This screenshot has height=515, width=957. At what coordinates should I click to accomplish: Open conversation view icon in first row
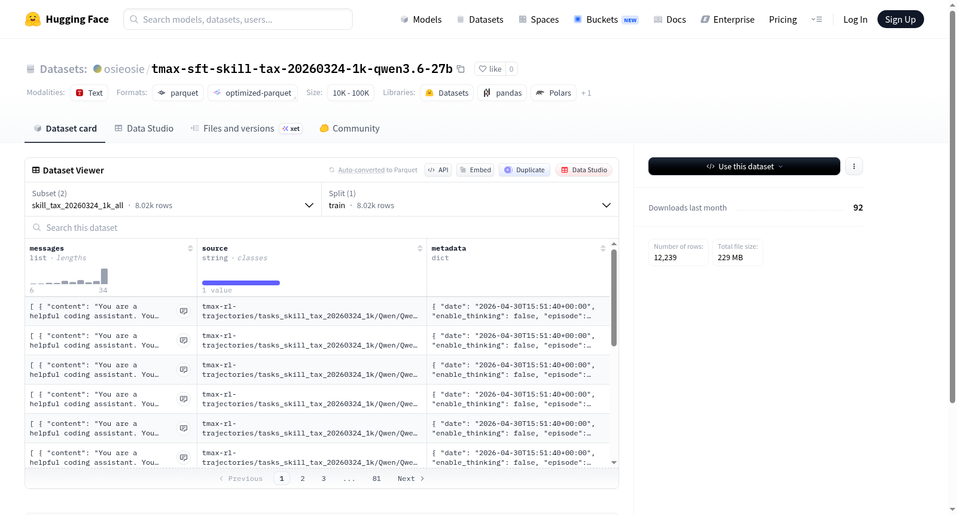pyautogui.click(x=184, y=311)
